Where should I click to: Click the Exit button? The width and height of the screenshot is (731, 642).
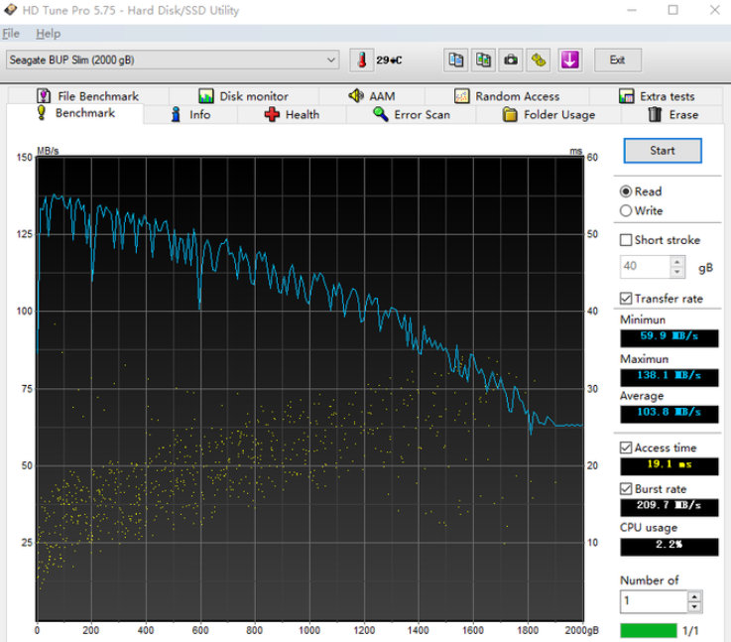click(617, 60)
